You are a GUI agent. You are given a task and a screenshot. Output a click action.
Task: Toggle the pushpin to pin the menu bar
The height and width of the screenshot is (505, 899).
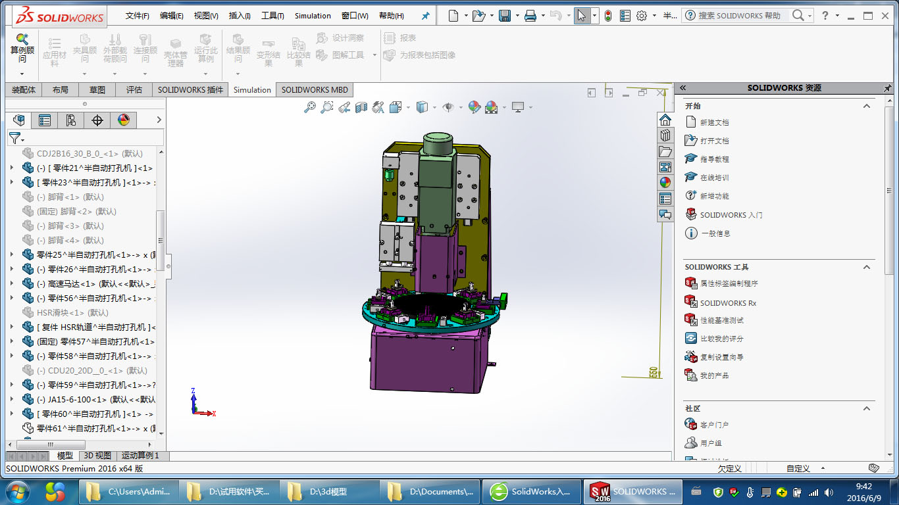pyautogui.click(x=425, y=16)
